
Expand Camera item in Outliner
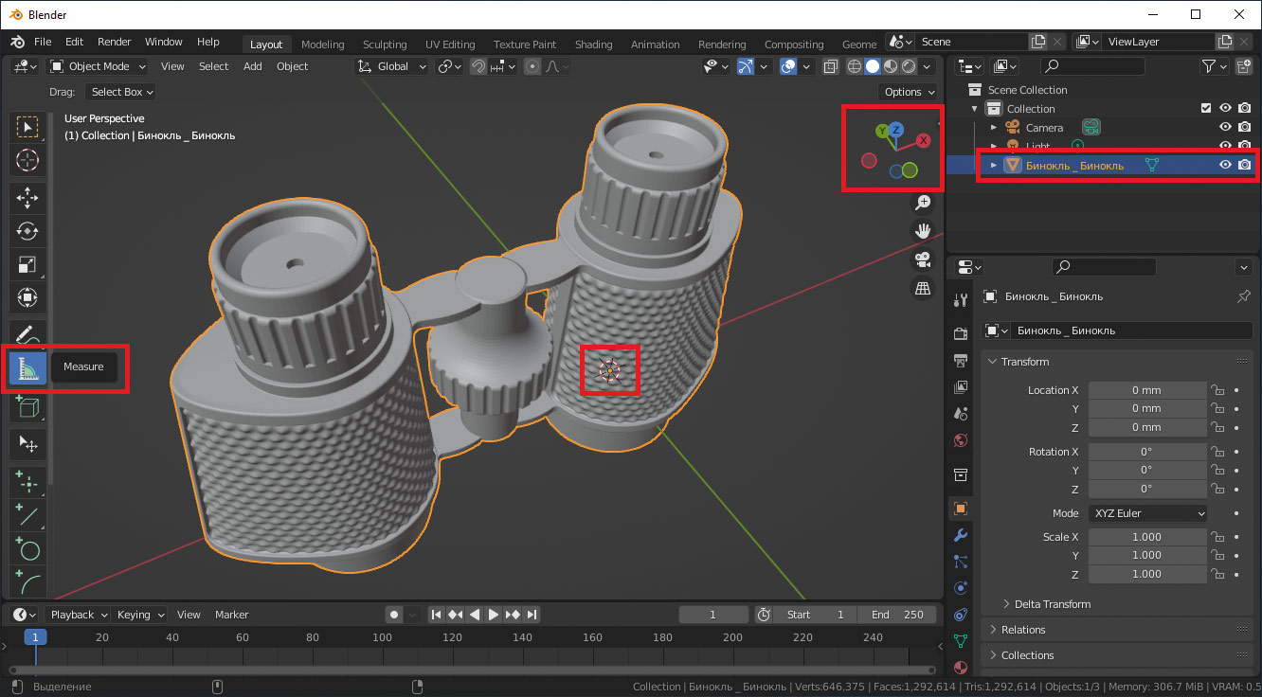coord(994,128)
